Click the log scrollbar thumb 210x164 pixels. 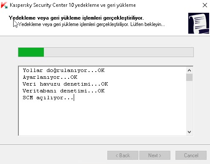coord(189,77)
